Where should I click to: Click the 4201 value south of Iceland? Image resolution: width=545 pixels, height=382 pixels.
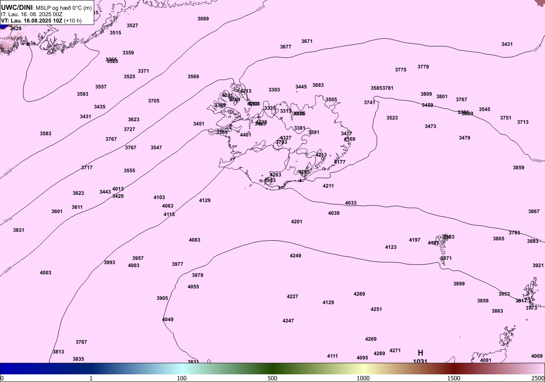(x=297, y=222)
